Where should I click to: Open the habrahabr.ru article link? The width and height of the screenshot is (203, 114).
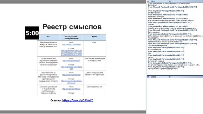click(71, 68)
